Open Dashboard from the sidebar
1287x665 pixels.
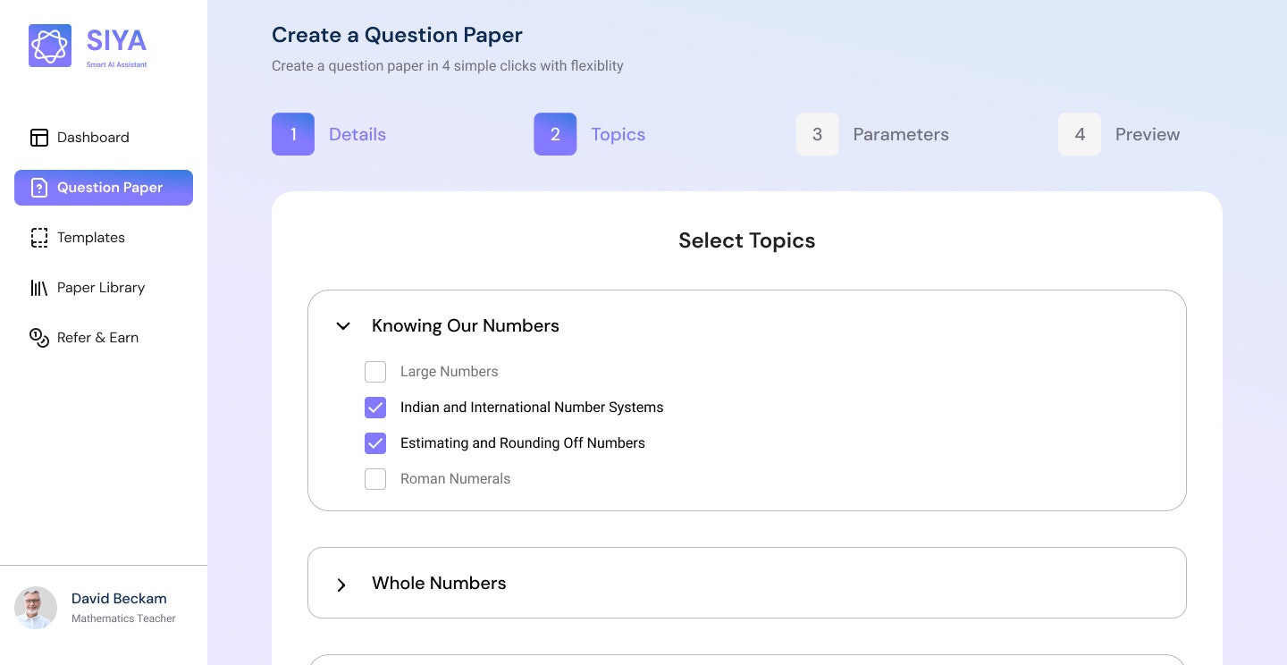click(x=104, y=138)
